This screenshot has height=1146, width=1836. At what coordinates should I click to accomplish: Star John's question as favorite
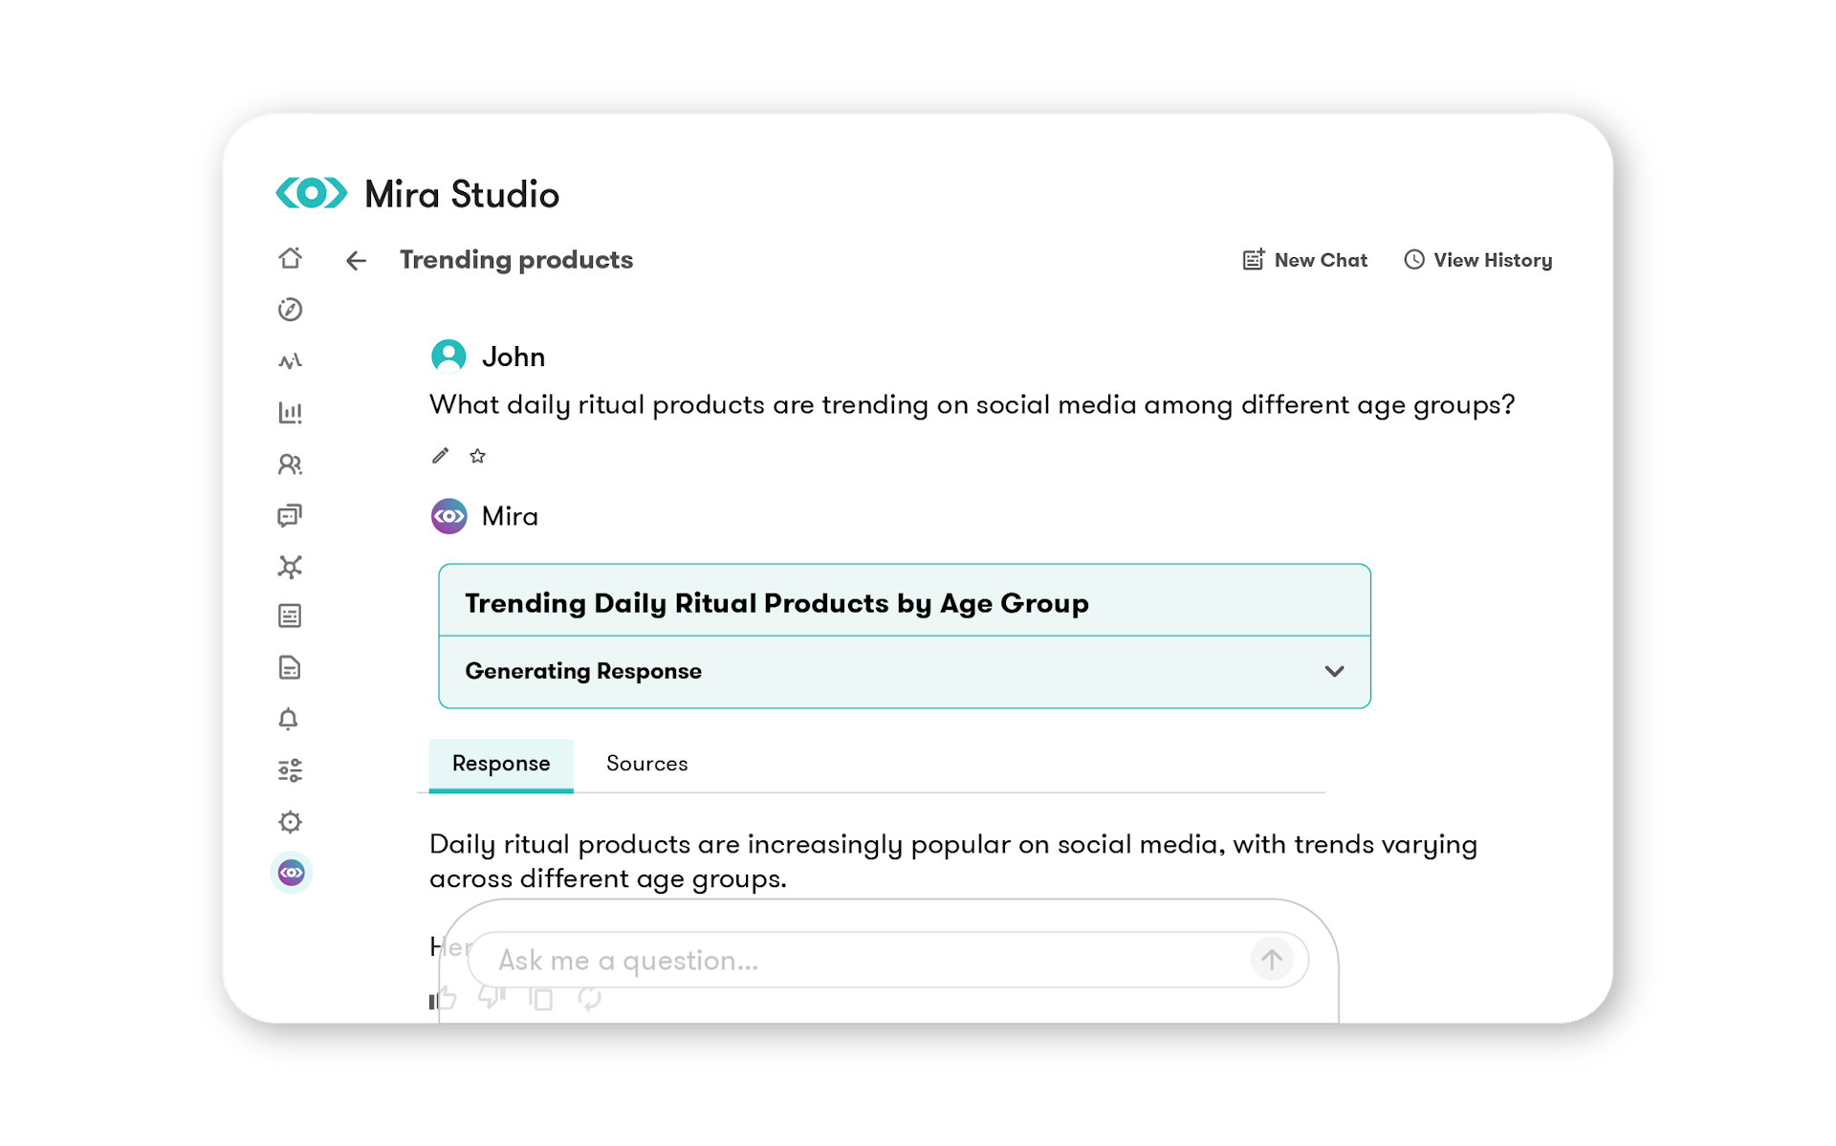click(x=478, y=456)
